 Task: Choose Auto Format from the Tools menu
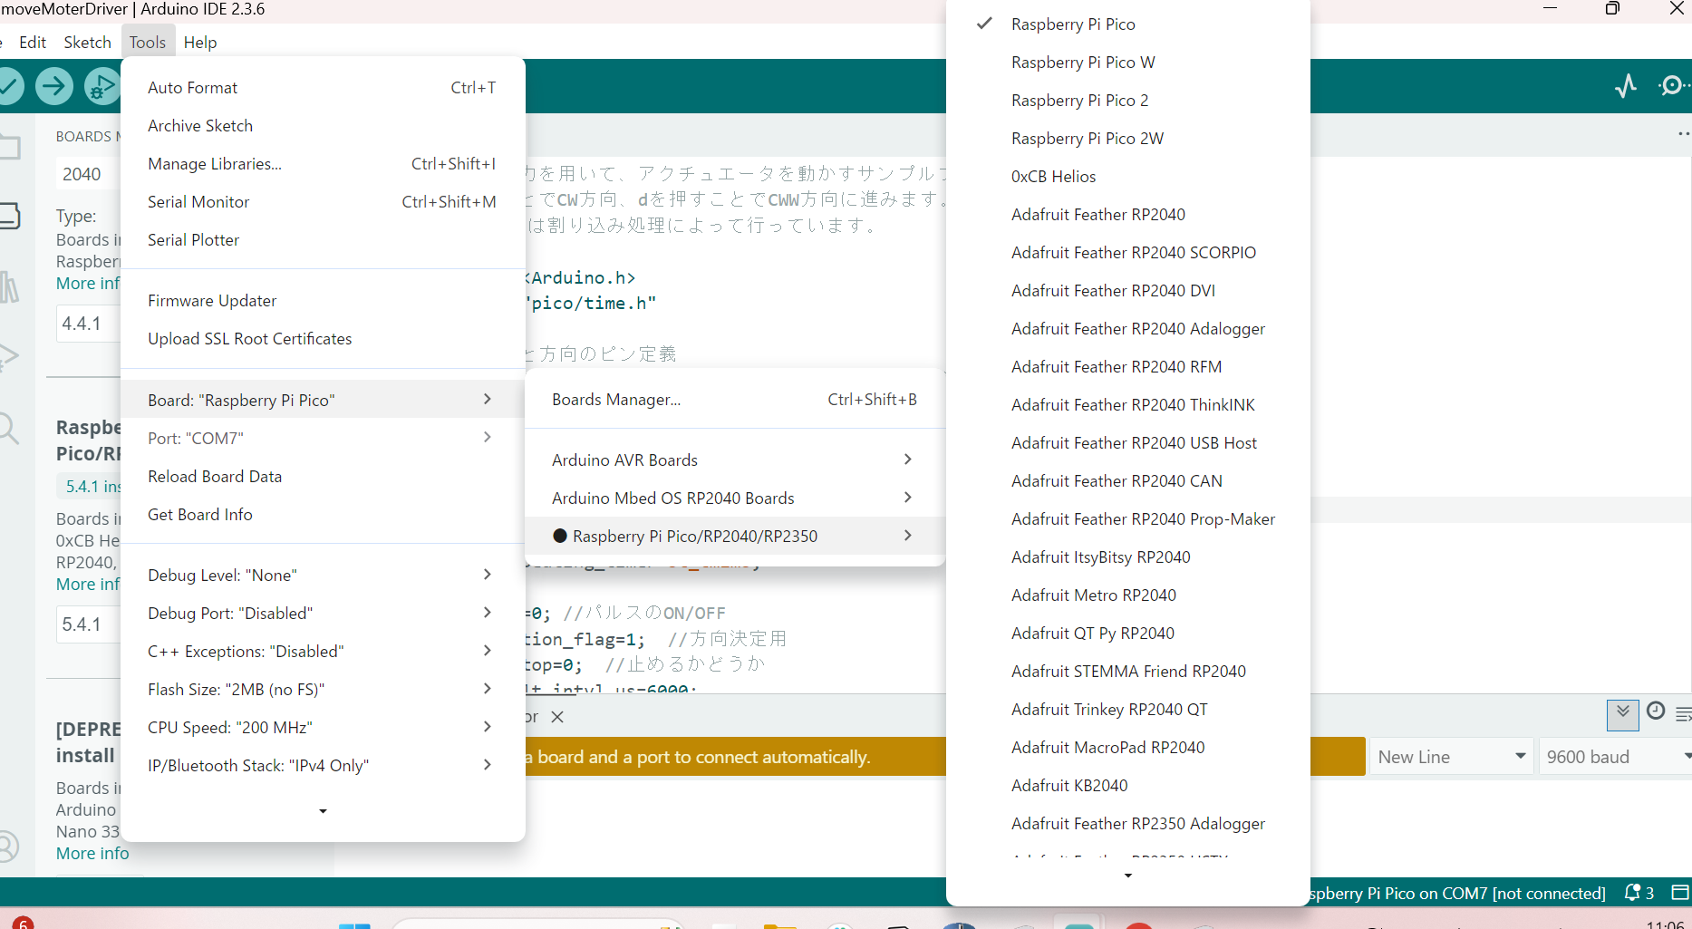pyautogui.click(x=192, y=88)
